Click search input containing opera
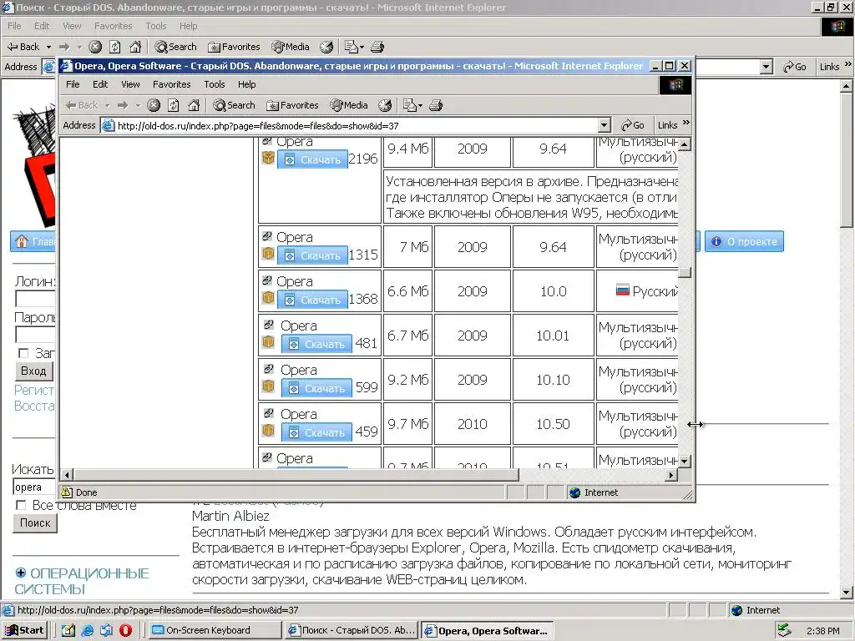Image resolution: width=855 pixels, height=641 pixels. [x=33, y=487]
